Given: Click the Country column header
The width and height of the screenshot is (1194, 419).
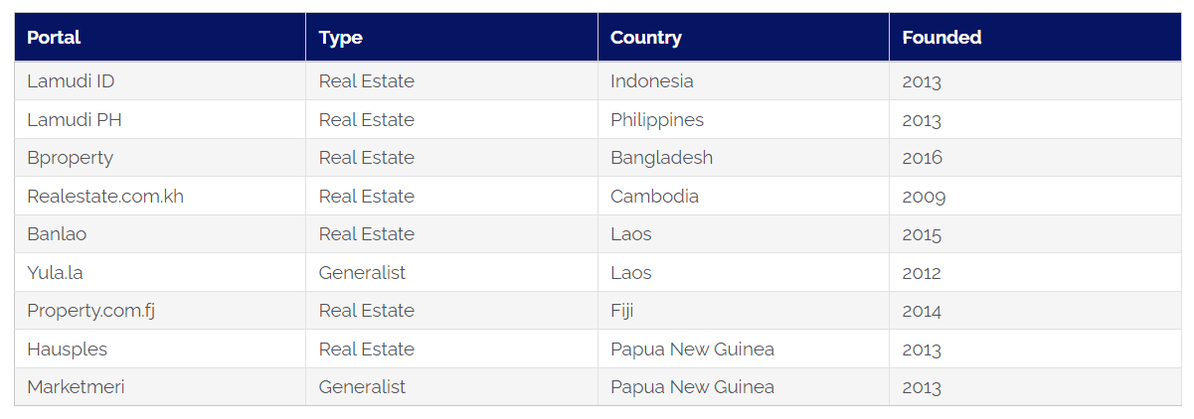Looking at the screenshot, I should pyautogui.click(x=744, y=38).
